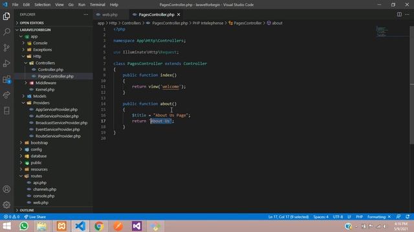
Task: Change end of line sequence LF
Action: click(x=349, y=217)
